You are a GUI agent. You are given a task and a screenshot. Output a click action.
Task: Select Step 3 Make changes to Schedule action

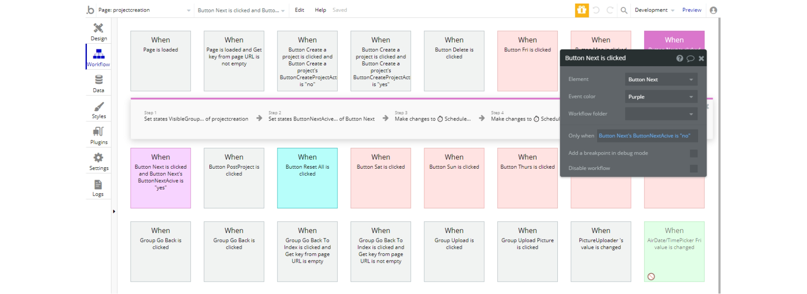433,117
